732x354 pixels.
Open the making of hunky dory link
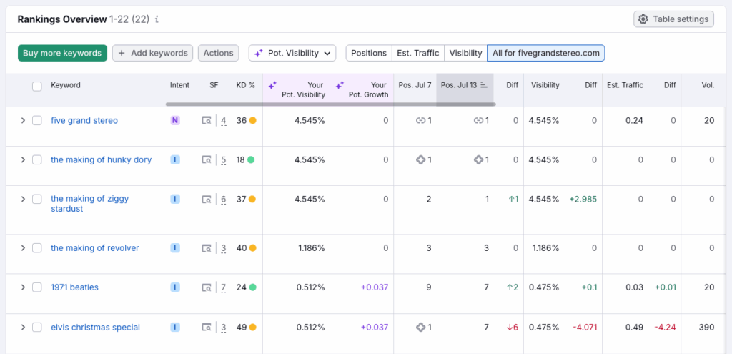[x=102, y=159]
